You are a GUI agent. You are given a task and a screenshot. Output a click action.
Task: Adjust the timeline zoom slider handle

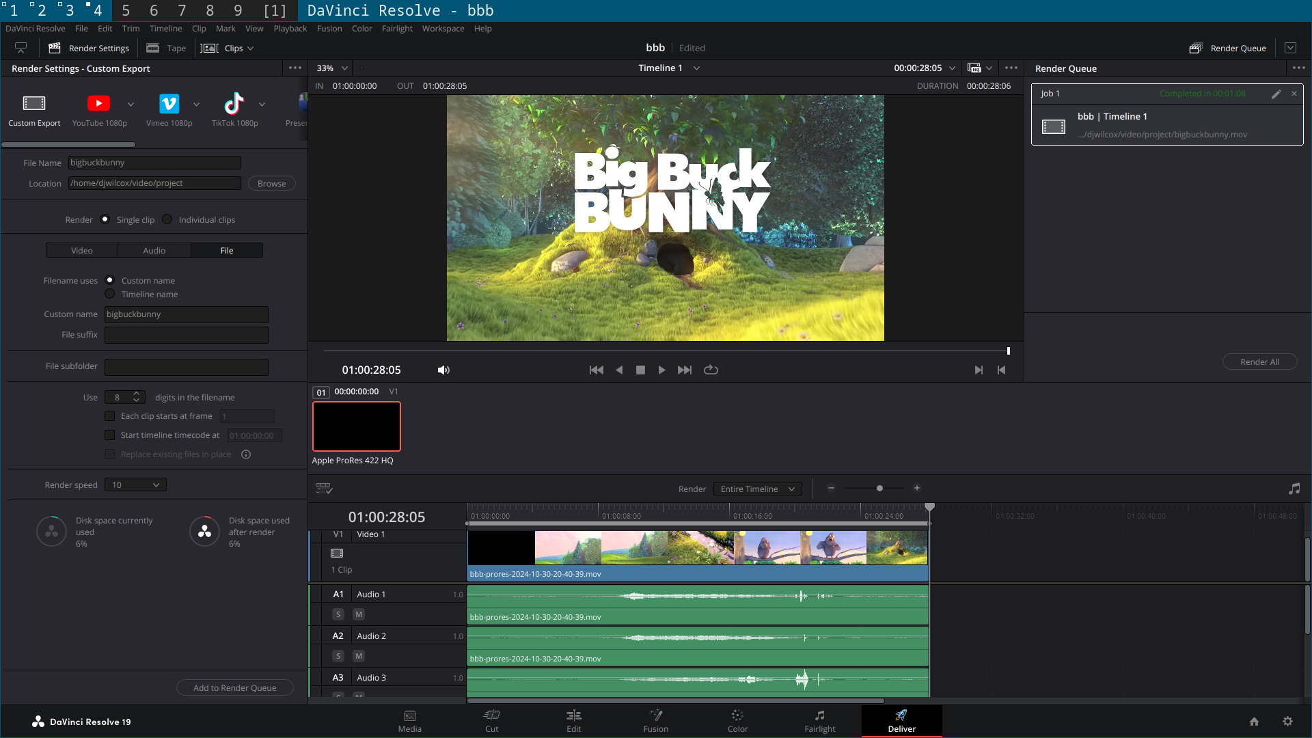click(879, 488)
